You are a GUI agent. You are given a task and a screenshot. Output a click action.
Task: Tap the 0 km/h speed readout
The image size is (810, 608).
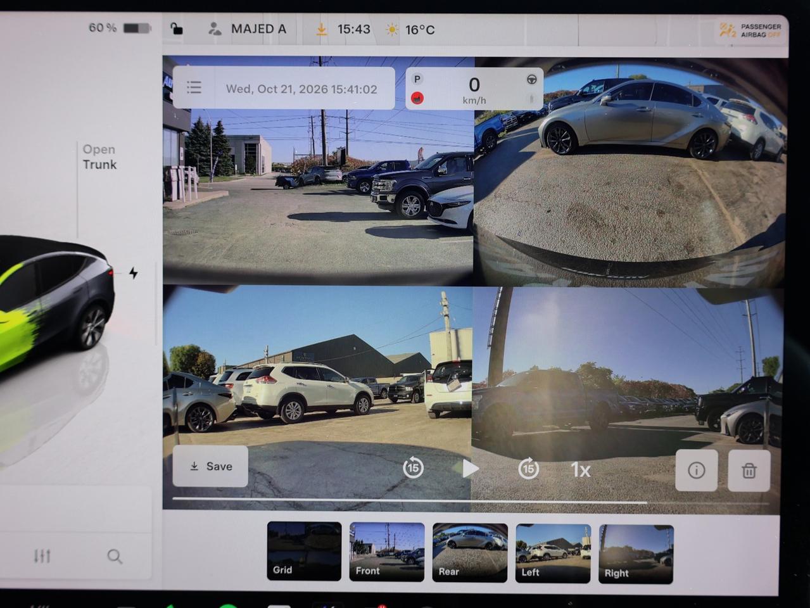pos(474,90)
